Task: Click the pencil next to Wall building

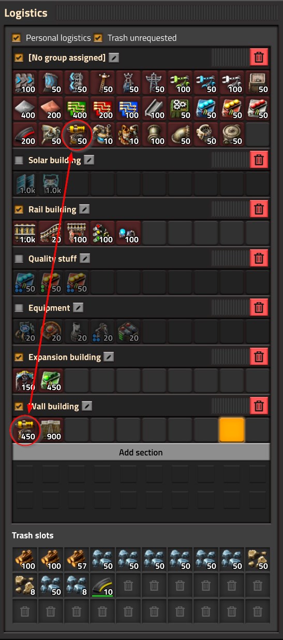Action: [x=87, y=406]
